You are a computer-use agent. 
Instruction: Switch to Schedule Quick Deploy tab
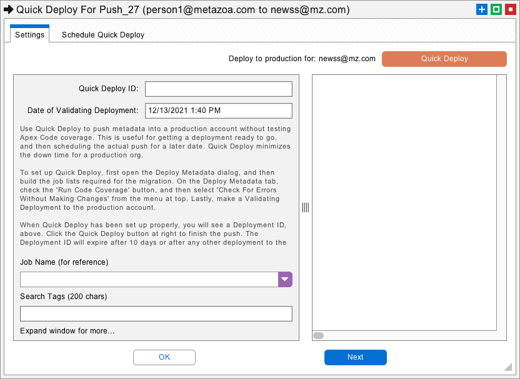pyautogui.click(x=103, y=35)
